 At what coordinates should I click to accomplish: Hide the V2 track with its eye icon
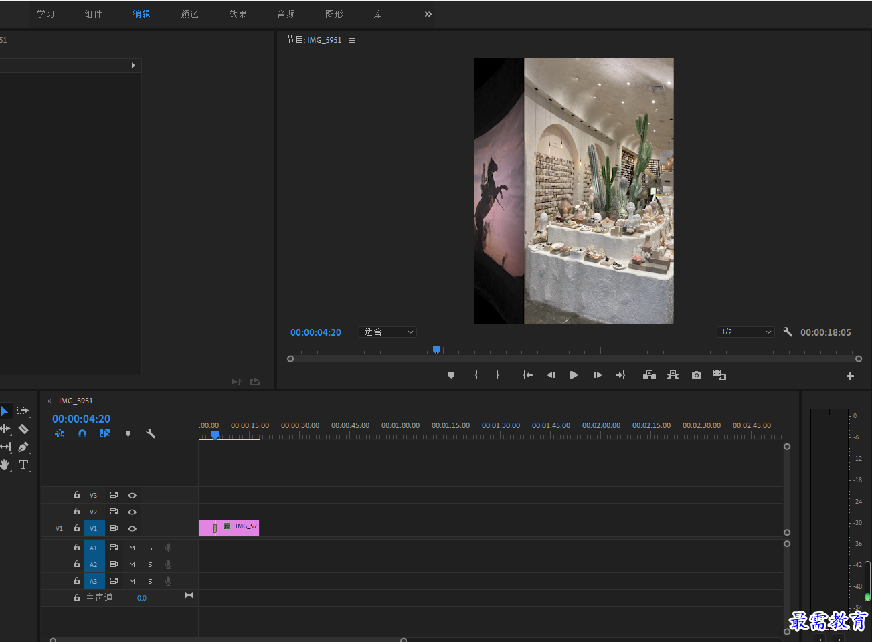(133, 512)
